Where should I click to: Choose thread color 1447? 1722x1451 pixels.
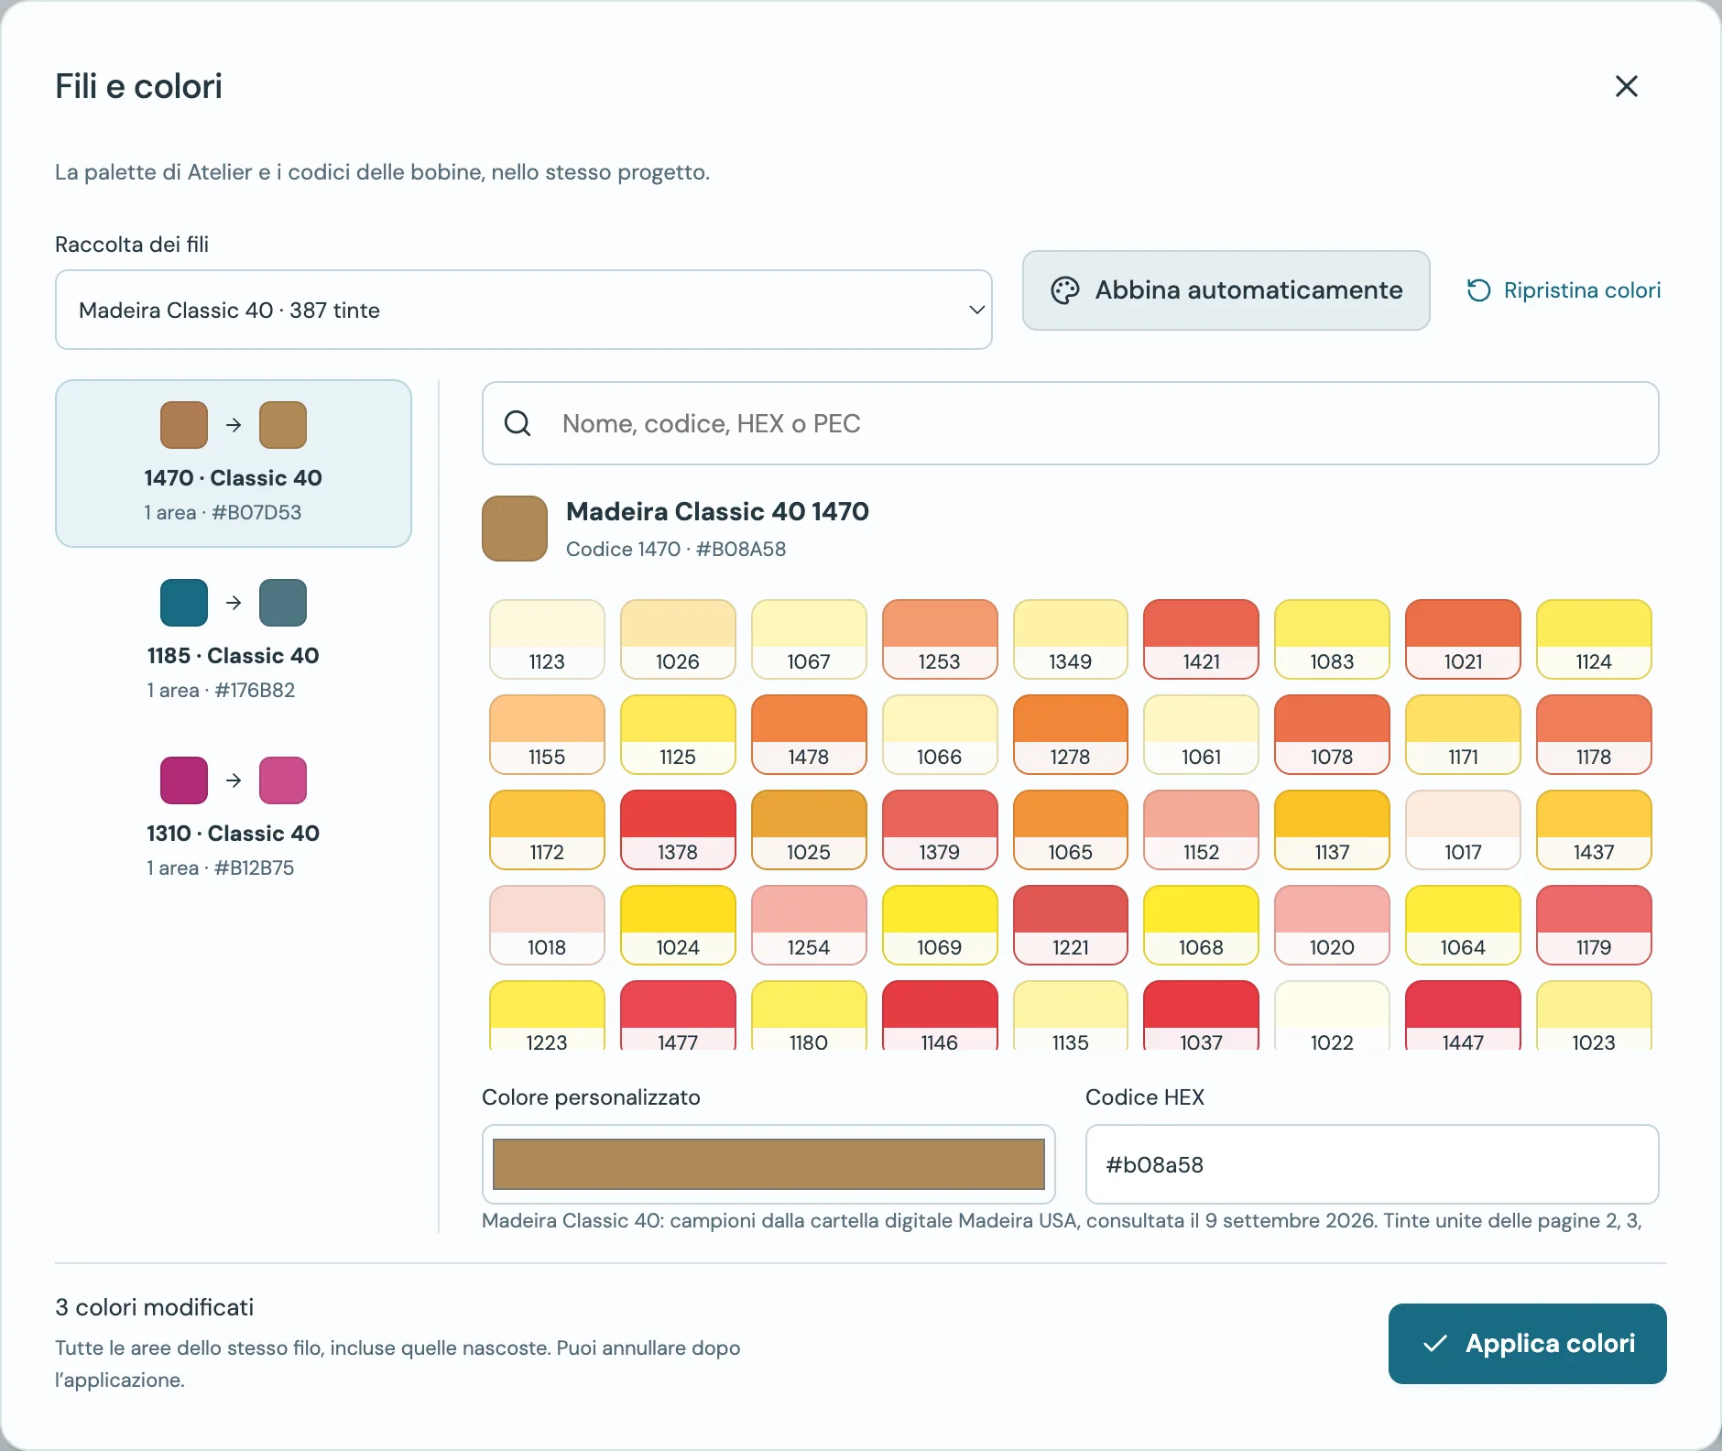(1463, 1016)
